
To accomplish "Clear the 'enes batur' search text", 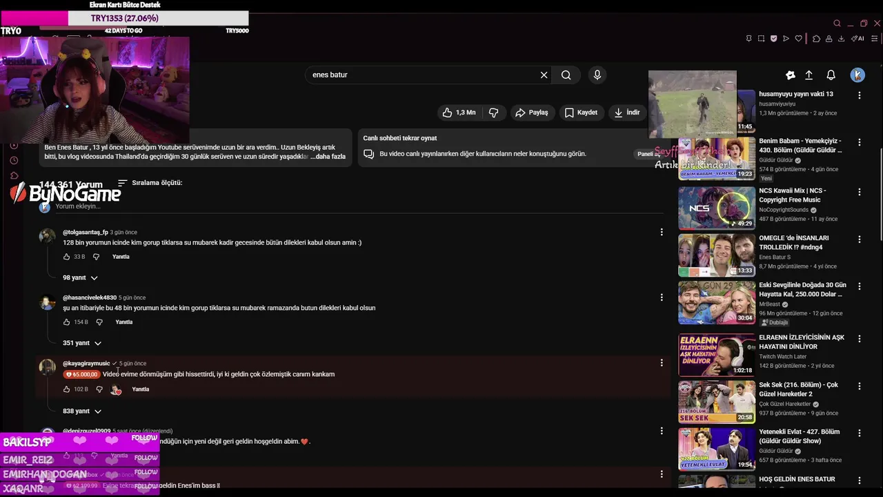I will [544, 75].
